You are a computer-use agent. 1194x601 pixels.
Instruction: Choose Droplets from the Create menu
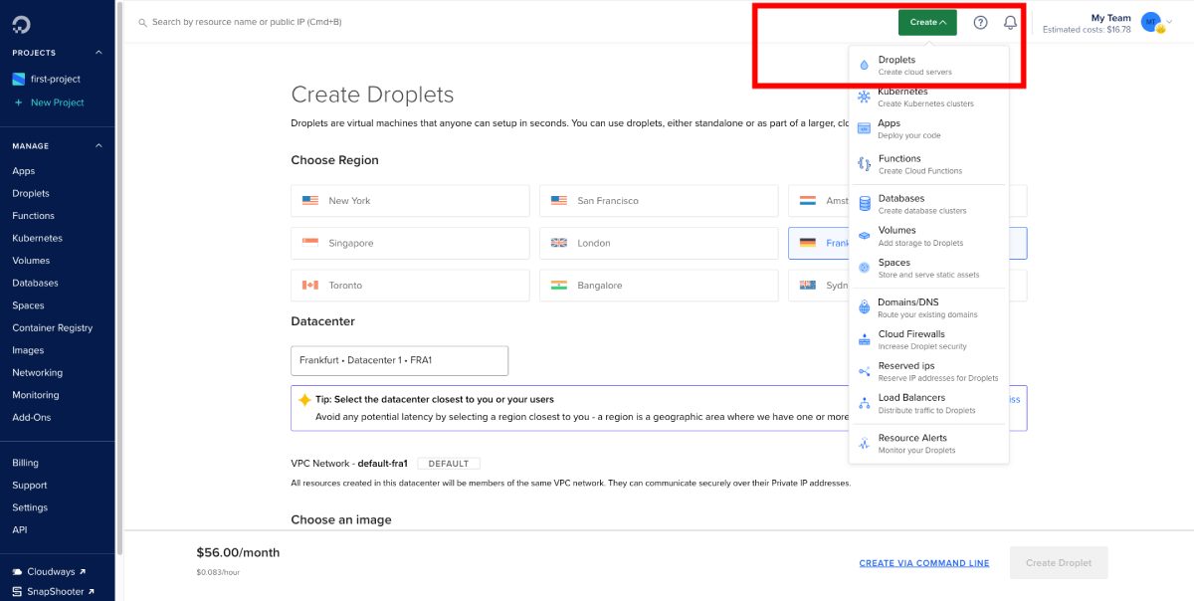(x=929, y=65)
